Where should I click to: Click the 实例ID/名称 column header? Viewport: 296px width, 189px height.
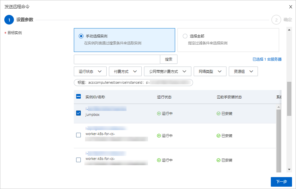click(95, 97)
